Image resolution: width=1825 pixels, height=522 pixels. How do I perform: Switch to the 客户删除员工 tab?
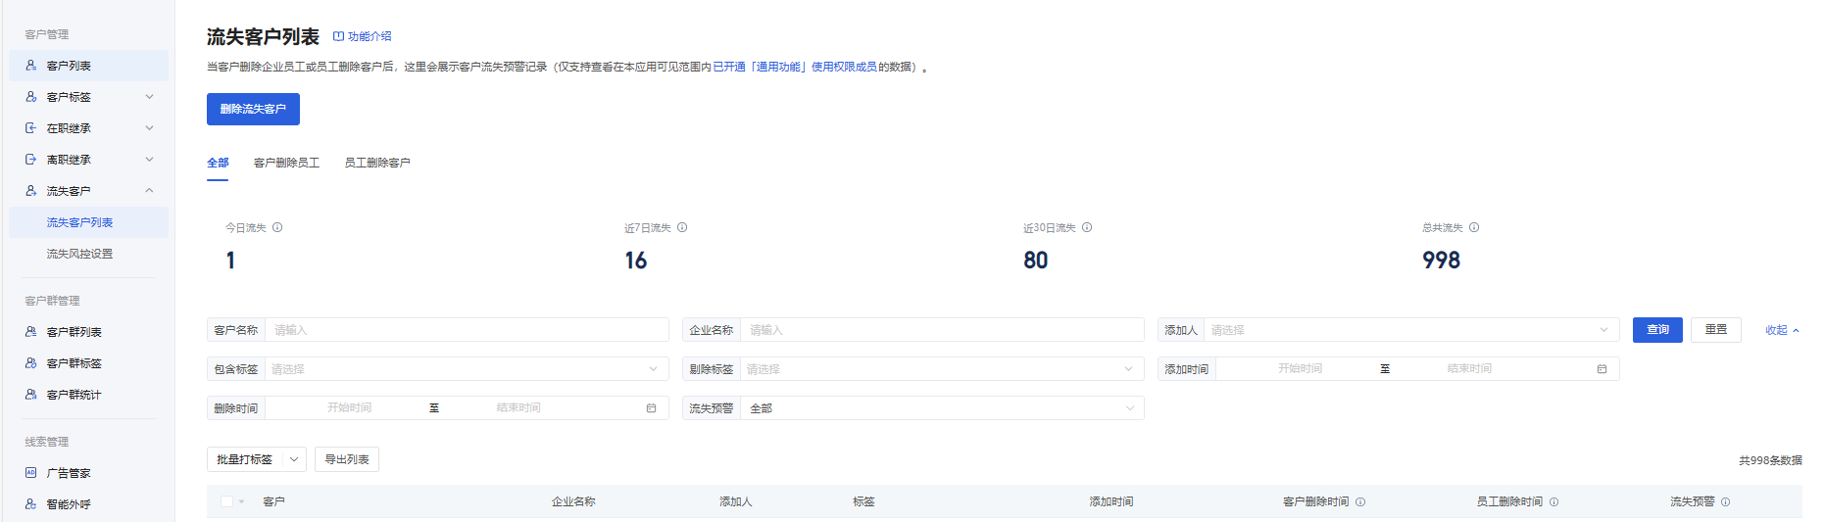tap(286, 163)
